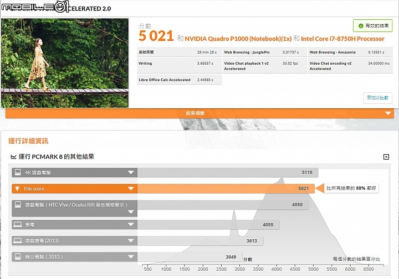
Task: Expand the This score row dropdown
Action: [x=131, y=188]
